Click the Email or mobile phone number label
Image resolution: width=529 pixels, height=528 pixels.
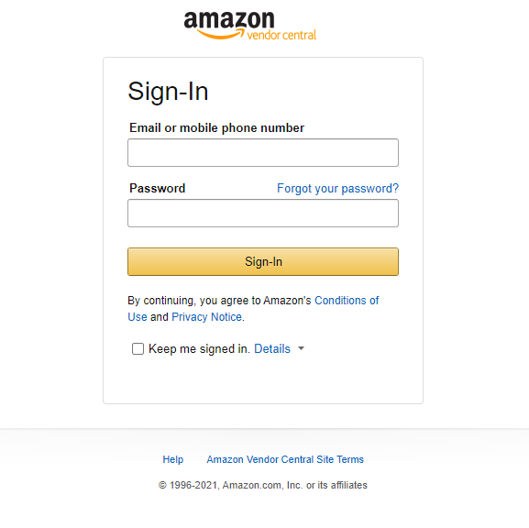click(217, 127)
